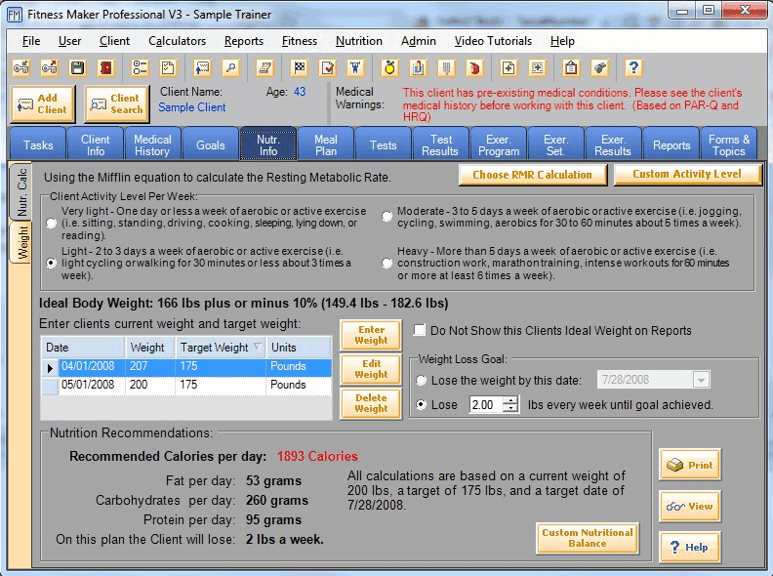Viewport: 773px width, 576px height.
Task: Open the Video Tutorials menu
Action: tap(493, 41)
